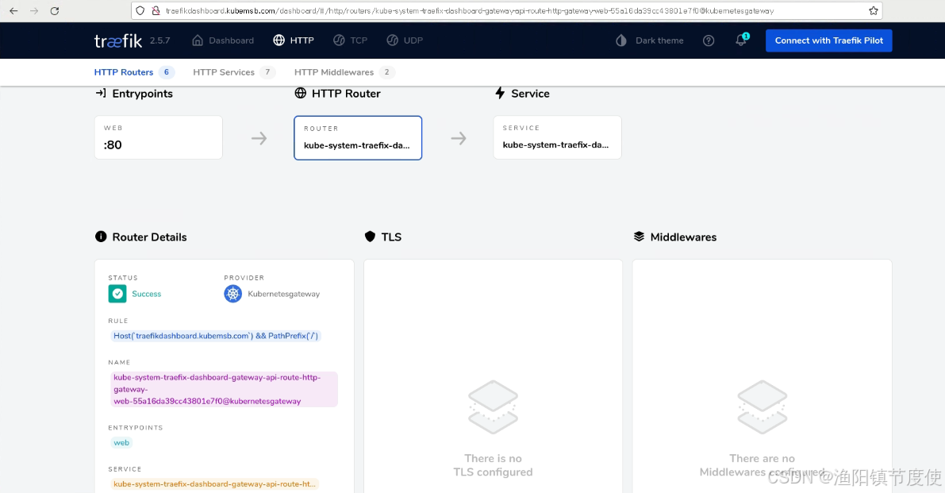The image size is (945, 493).
Task: Click the browser forward arrow
Action: 34,11
